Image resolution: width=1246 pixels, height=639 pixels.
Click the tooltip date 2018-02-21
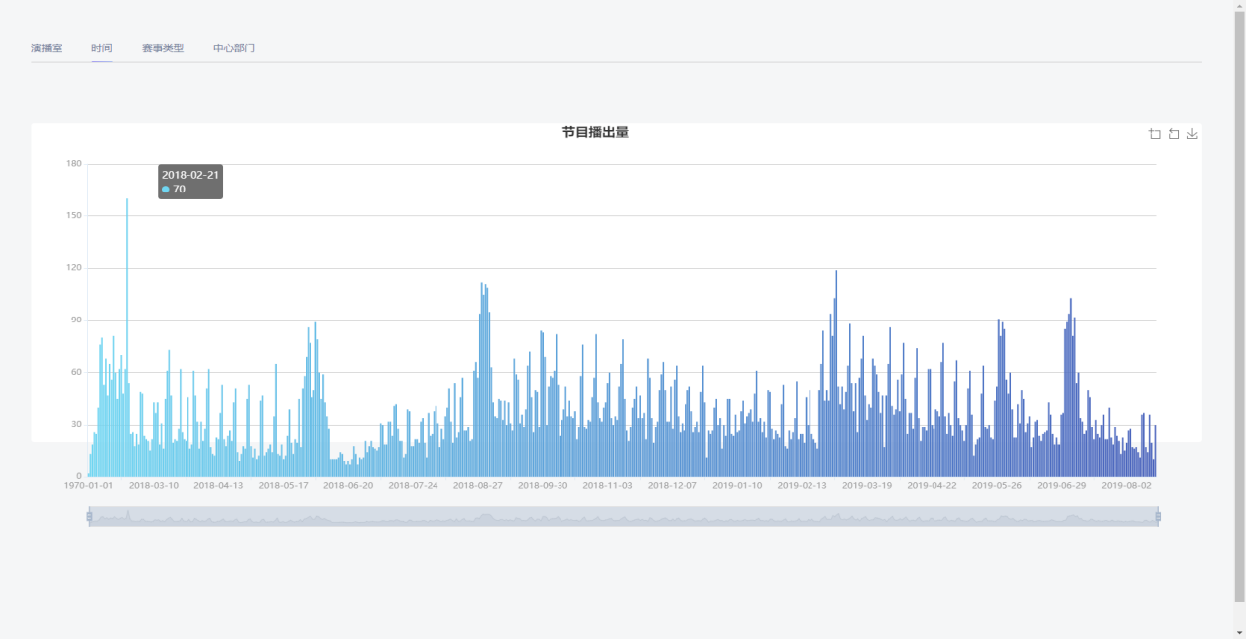[190, 175]
